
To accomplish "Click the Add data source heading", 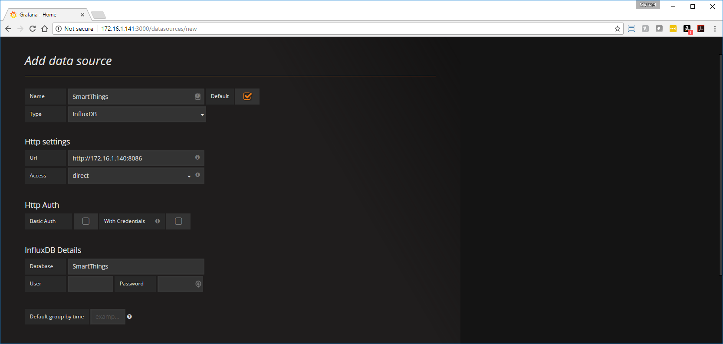I will pos(68,61).
